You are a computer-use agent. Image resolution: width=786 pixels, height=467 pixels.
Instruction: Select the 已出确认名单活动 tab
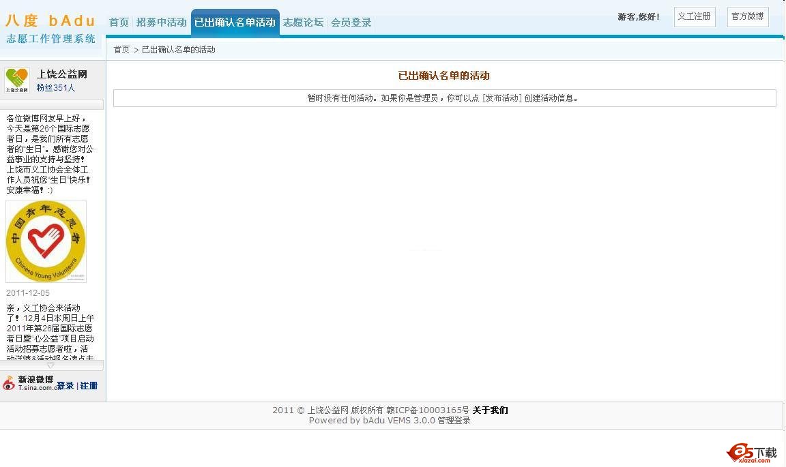pos(235,22)
